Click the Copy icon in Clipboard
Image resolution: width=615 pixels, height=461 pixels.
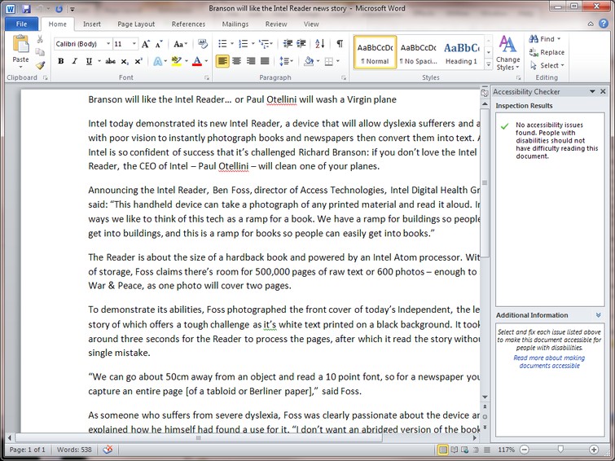point(40,52)
